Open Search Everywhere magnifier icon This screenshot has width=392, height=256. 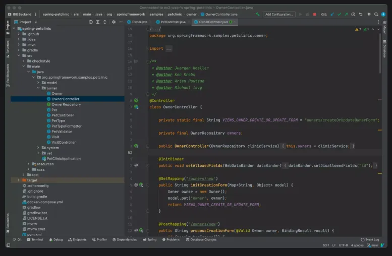pyautogui.click(x=376, y=15)
